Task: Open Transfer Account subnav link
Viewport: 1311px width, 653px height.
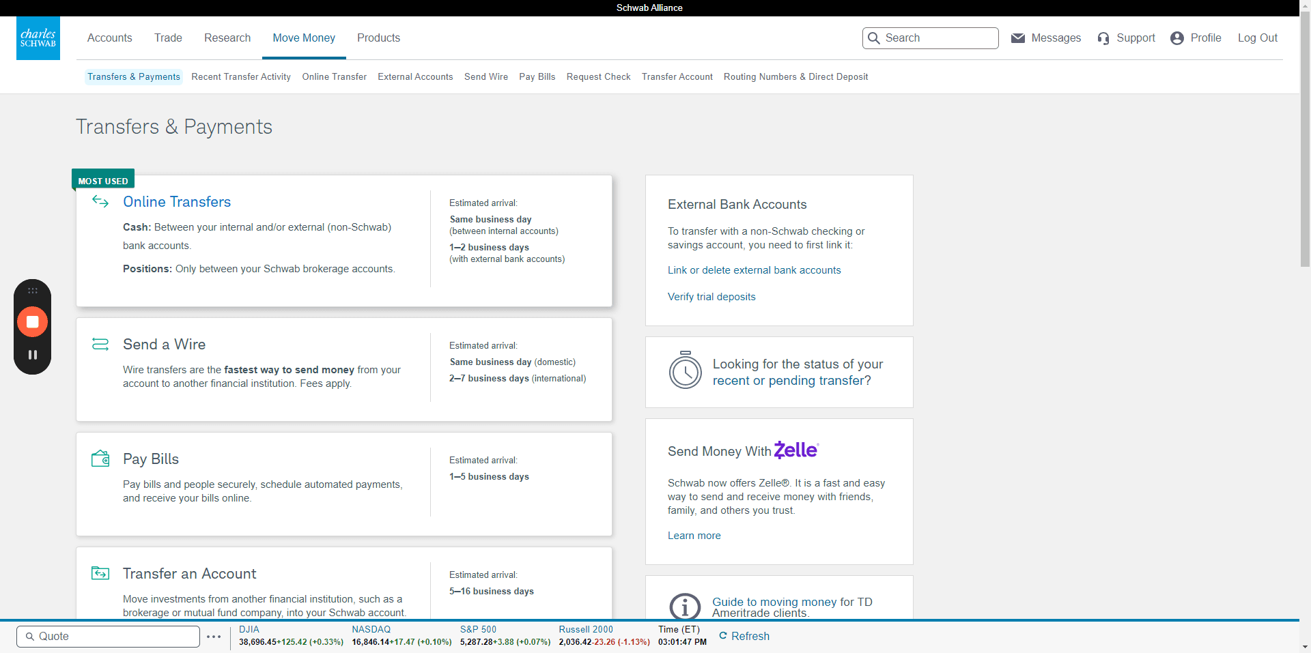Action: [x=677, y=76]
